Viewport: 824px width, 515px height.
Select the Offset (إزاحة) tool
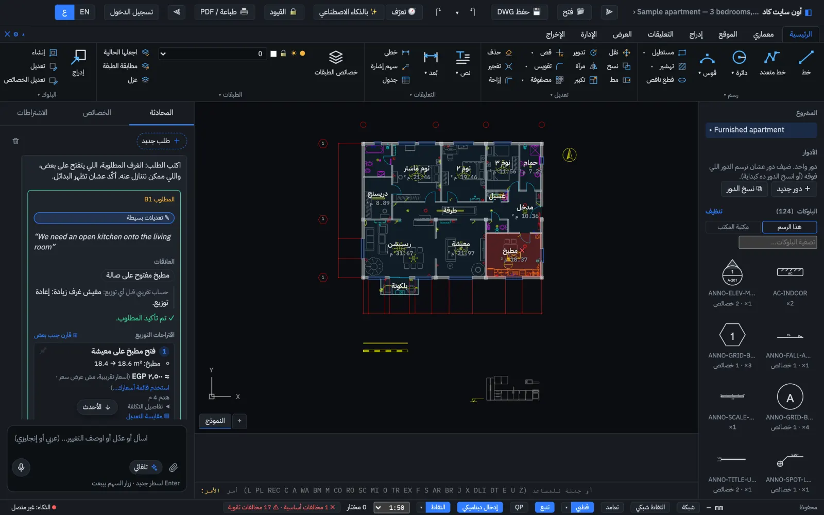click(501, 80)
